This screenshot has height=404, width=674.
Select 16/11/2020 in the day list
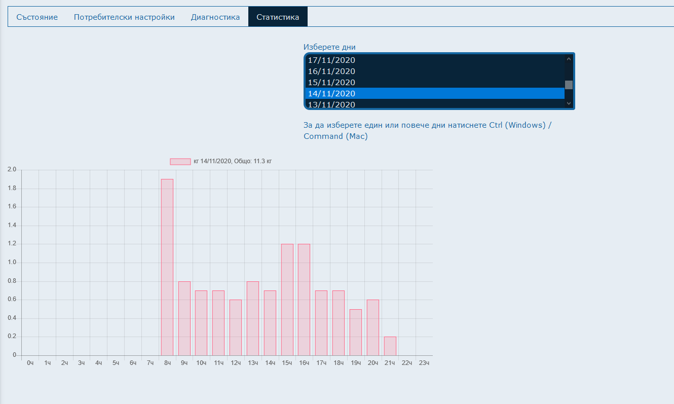(x=435, y=71)
